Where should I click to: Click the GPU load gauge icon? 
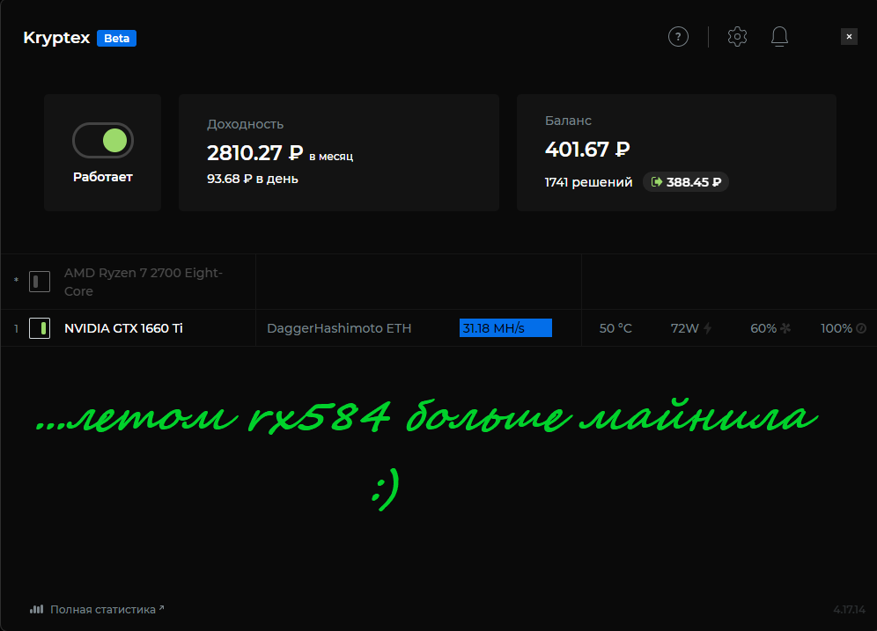(x=861, y=328)
